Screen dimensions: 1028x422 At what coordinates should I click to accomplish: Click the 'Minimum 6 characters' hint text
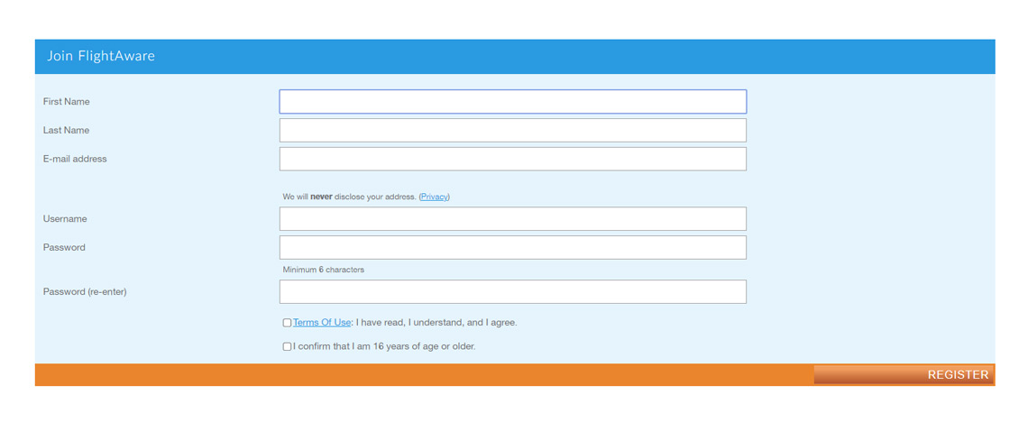tap(323, 270)
